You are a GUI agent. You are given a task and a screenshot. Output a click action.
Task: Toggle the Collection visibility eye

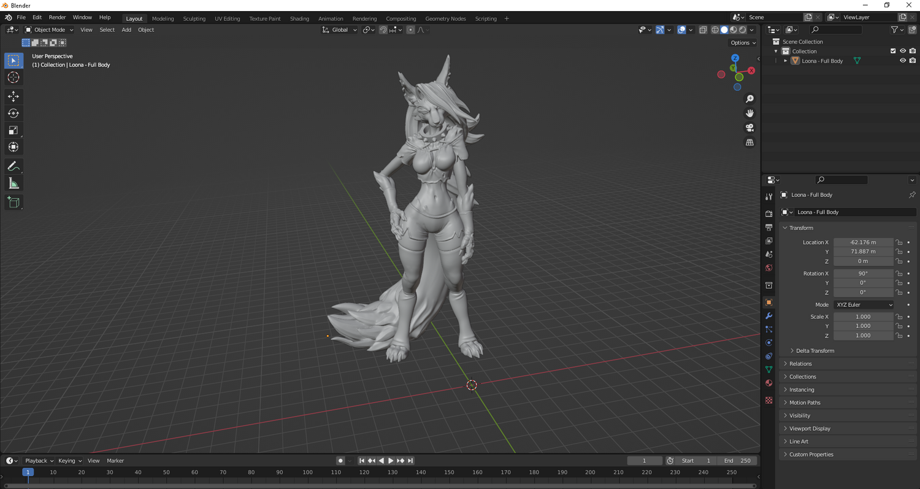tap(903, 51)
